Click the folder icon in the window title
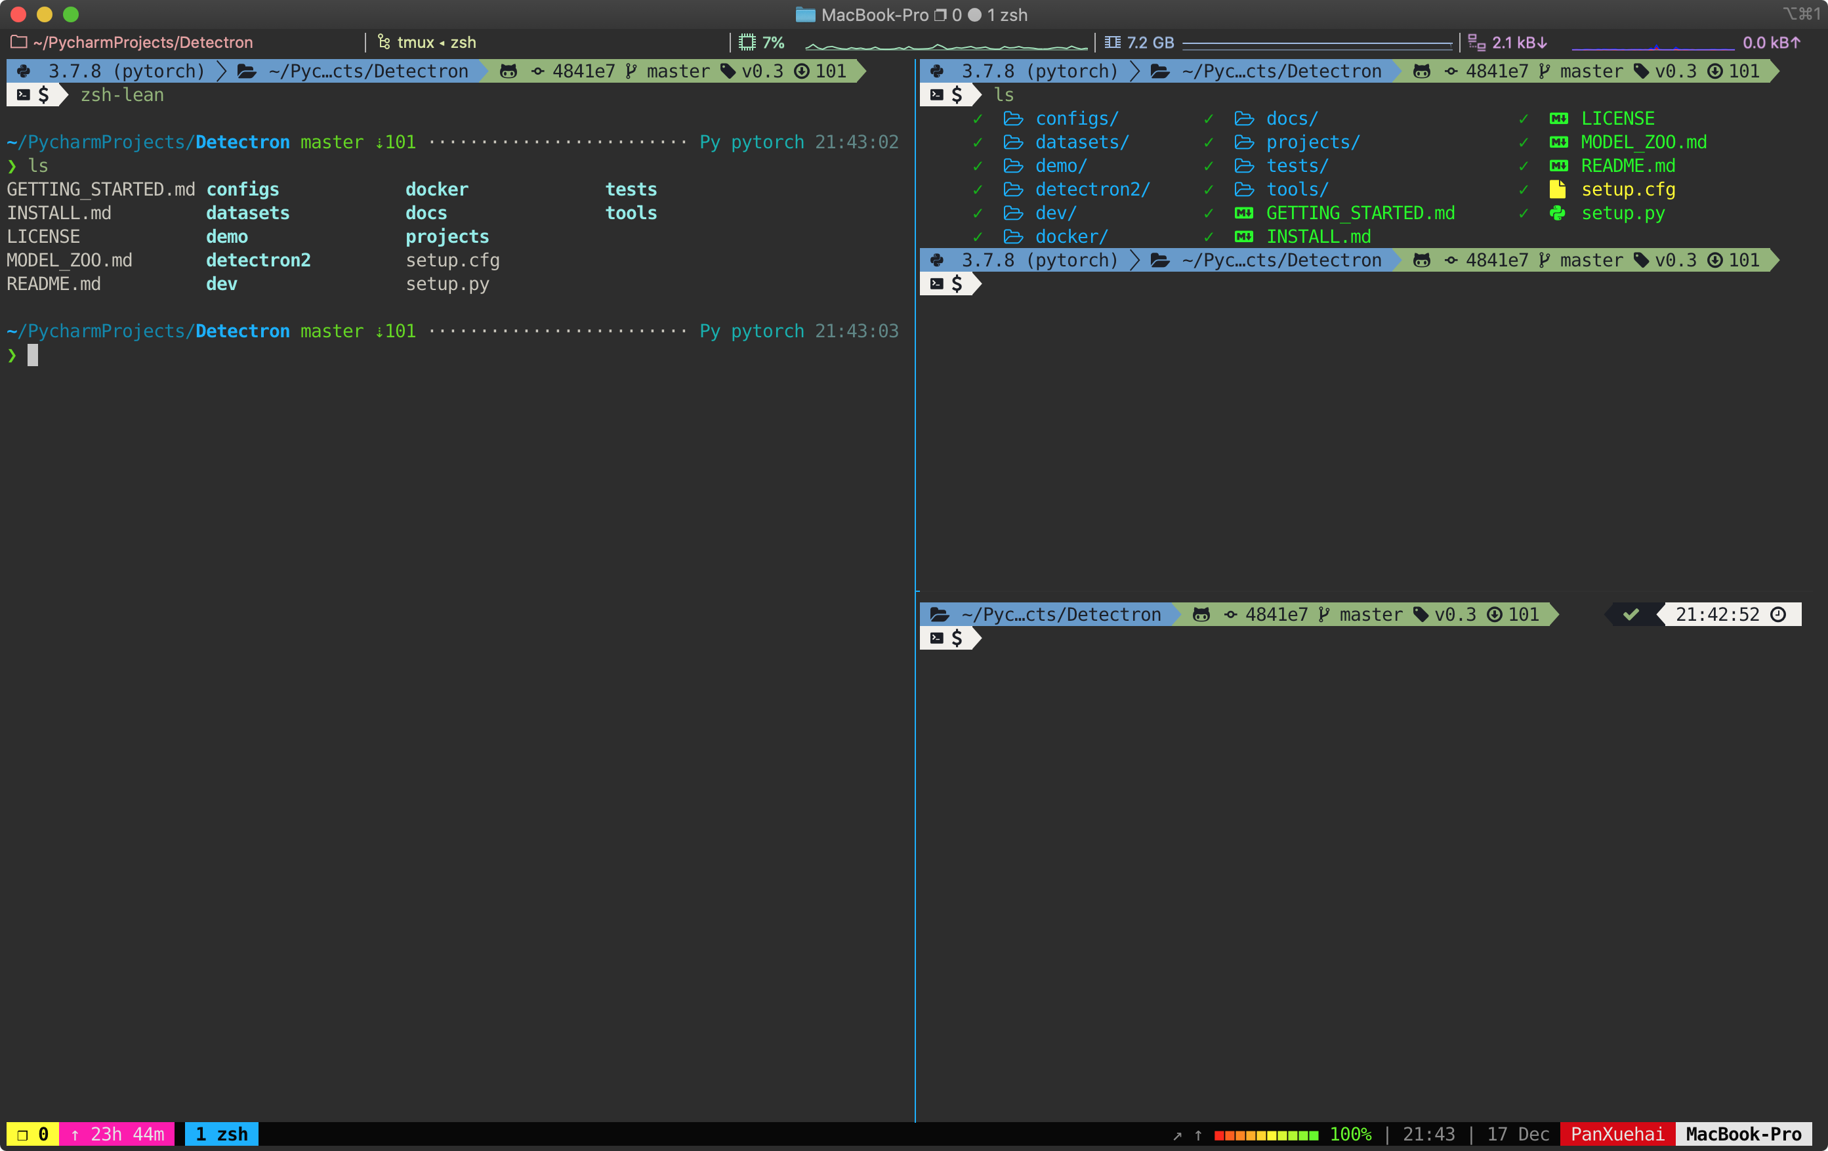This screenshot has width=1828, height=1151. tap(804, 14)
